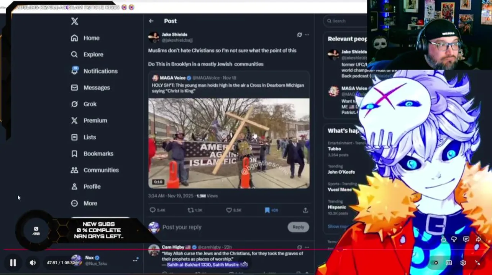492x275 pixels.
Task: Click Jake Shields in Relevant people
Action: (x=354, y=52)
